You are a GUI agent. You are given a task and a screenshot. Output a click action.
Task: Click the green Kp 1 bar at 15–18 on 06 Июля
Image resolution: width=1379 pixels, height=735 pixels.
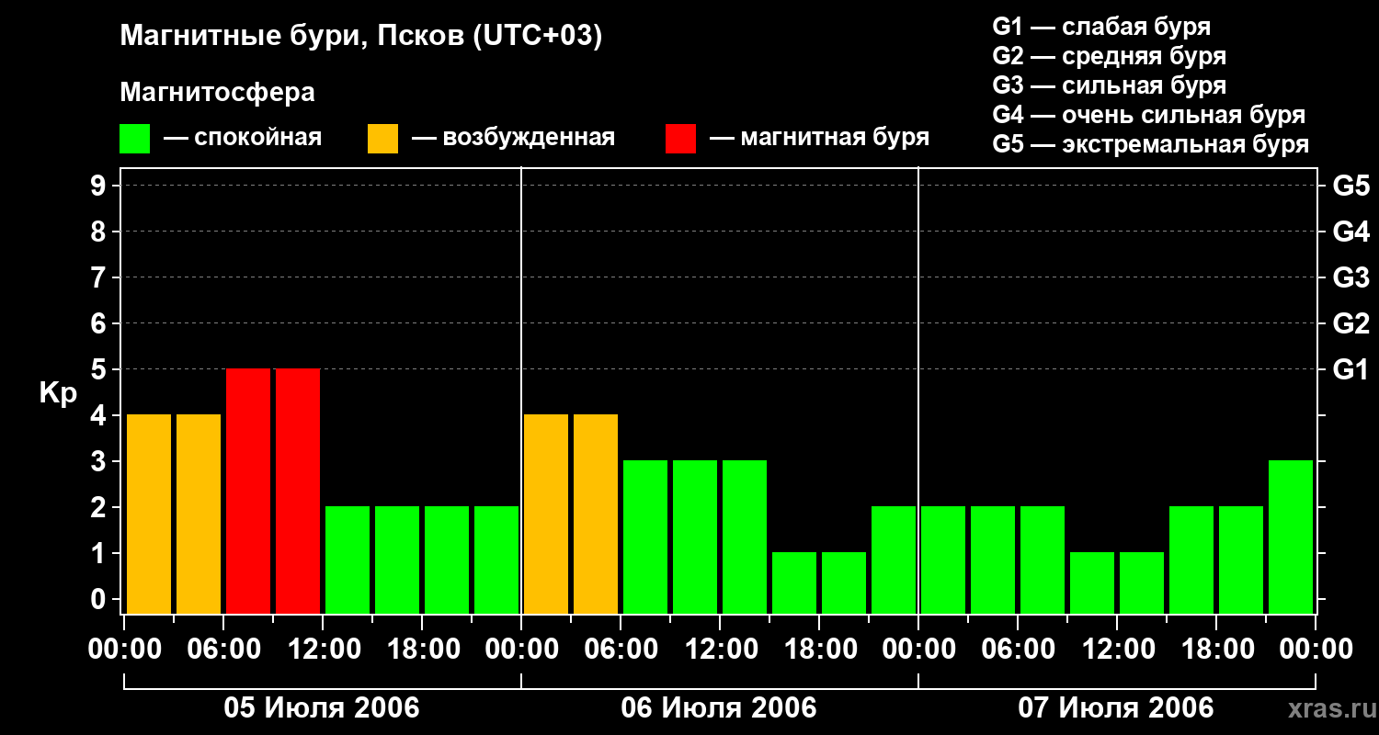pyautogui.click(x=794, y=583)
